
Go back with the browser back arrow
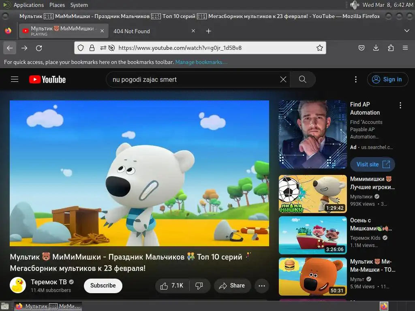point(10,48)
